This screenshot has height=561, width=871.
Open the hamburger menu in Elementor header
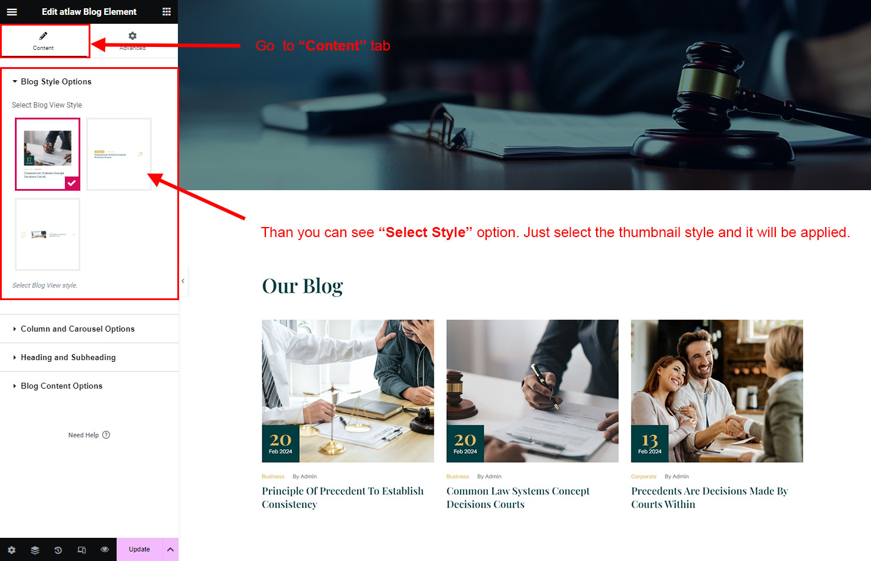[12, 11]
